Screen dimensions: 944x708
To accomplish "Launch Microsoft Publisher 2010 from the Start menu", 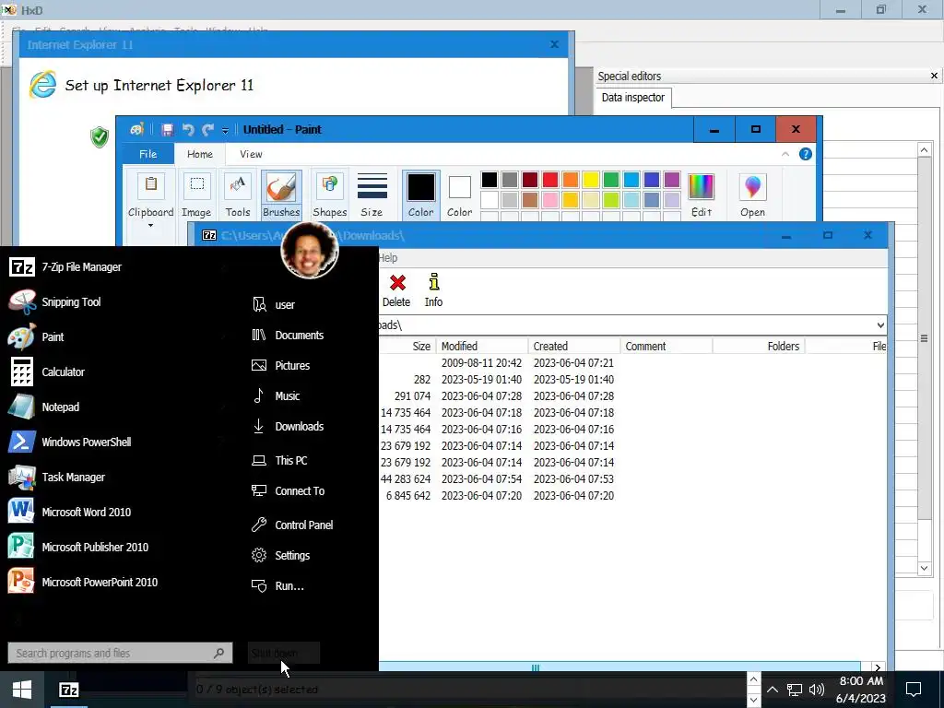I will pos(114,547).
